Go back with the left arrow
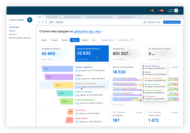Image resolution: width=190 pixels, height=133 pixels. [x=39, y=22]
